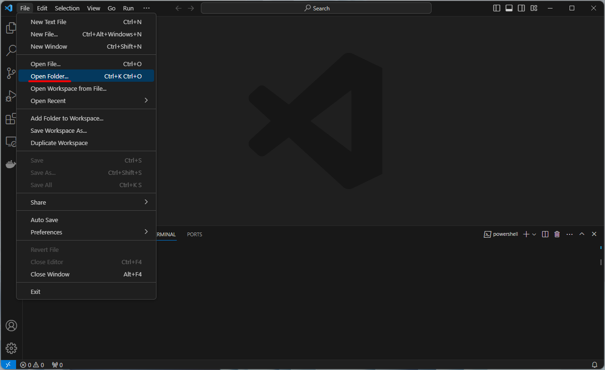
Task: Select the powershell terminal label
Action: click(x=501, y=234)
